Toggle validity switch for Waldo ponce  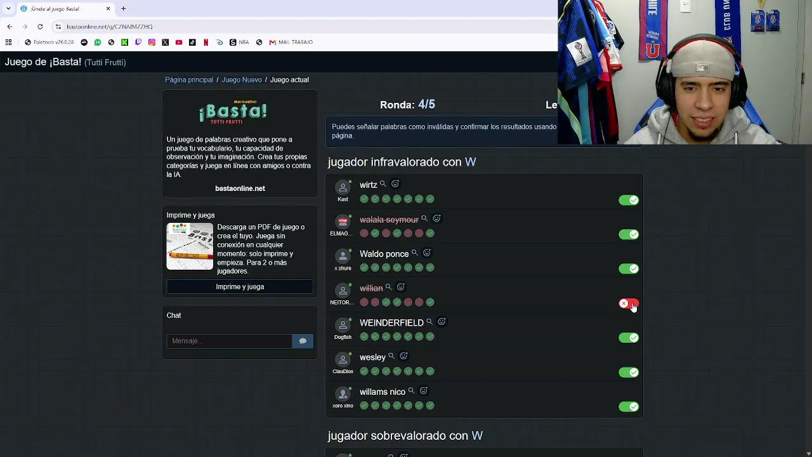(x=629, y=268)
